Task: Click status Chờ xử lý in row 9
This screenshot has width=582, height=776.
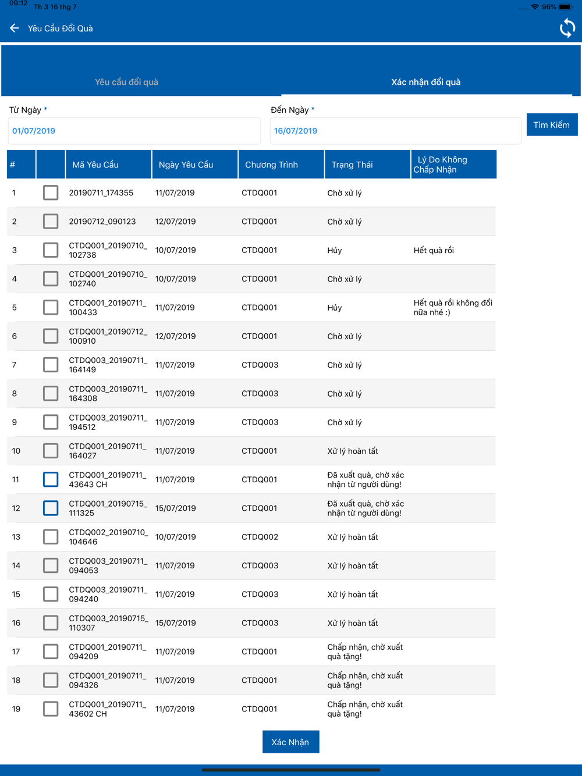Action: [345, 422]
